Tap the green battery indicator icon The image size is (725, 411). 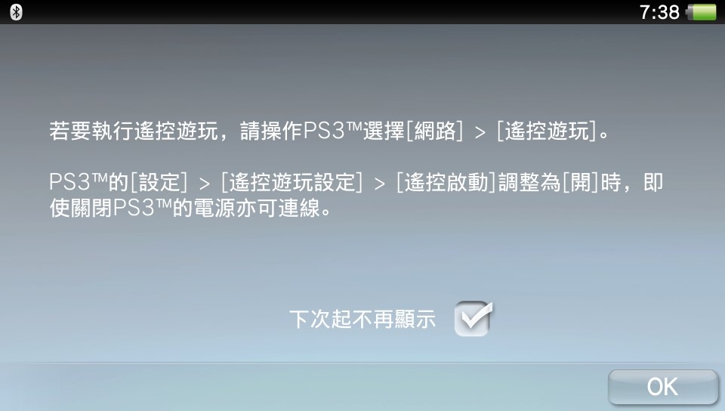coord(702,12)
